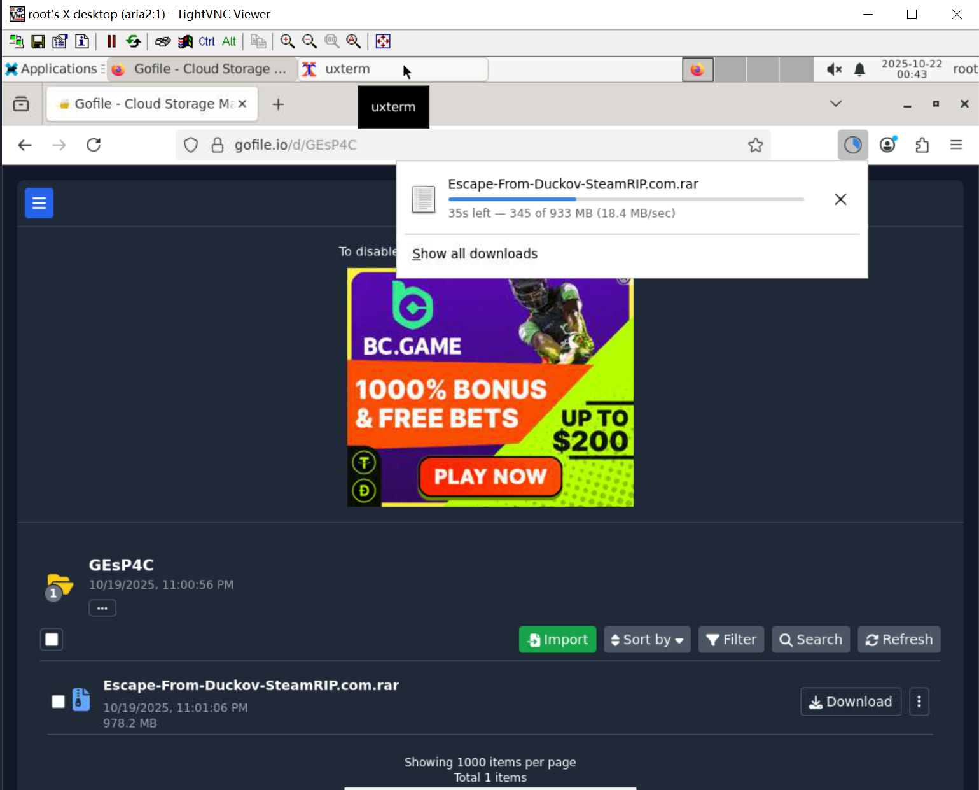Tick the select-all checkbox above file list
The height and width of the screenshot is (790, 979).
(52, 639)
